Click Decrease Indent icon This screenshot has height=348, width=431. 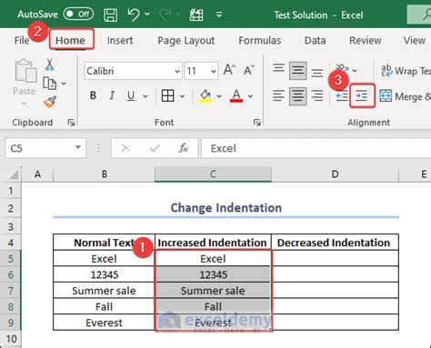tap(342, 96)
